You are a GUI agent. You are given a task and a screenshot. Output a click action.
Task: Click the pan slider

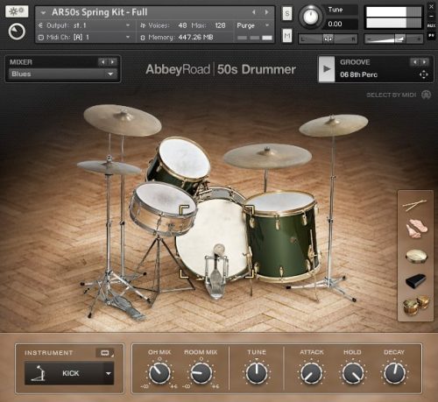pyautogui.click(x=328, y=39)
